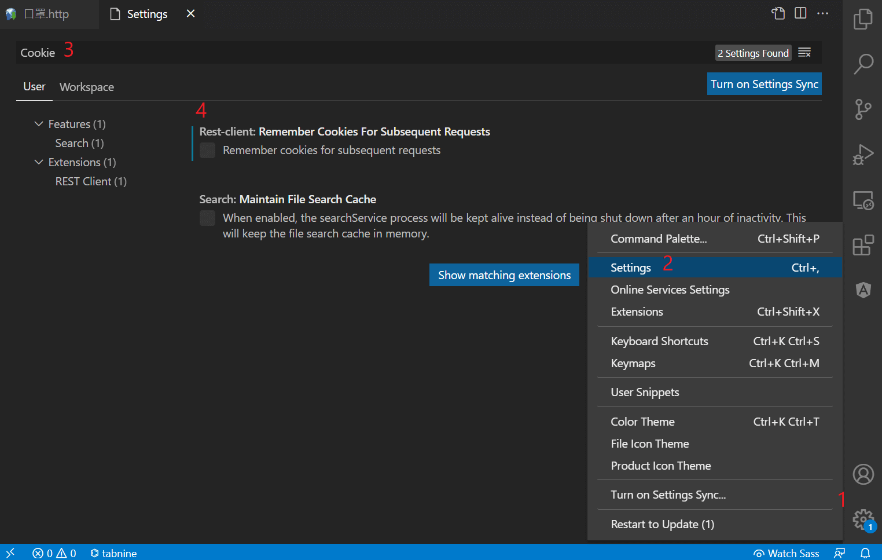Open the Search view in activity bar
The height and width of the screenshot is (560, 882).
pyautogui.click(x=863, y=64)
